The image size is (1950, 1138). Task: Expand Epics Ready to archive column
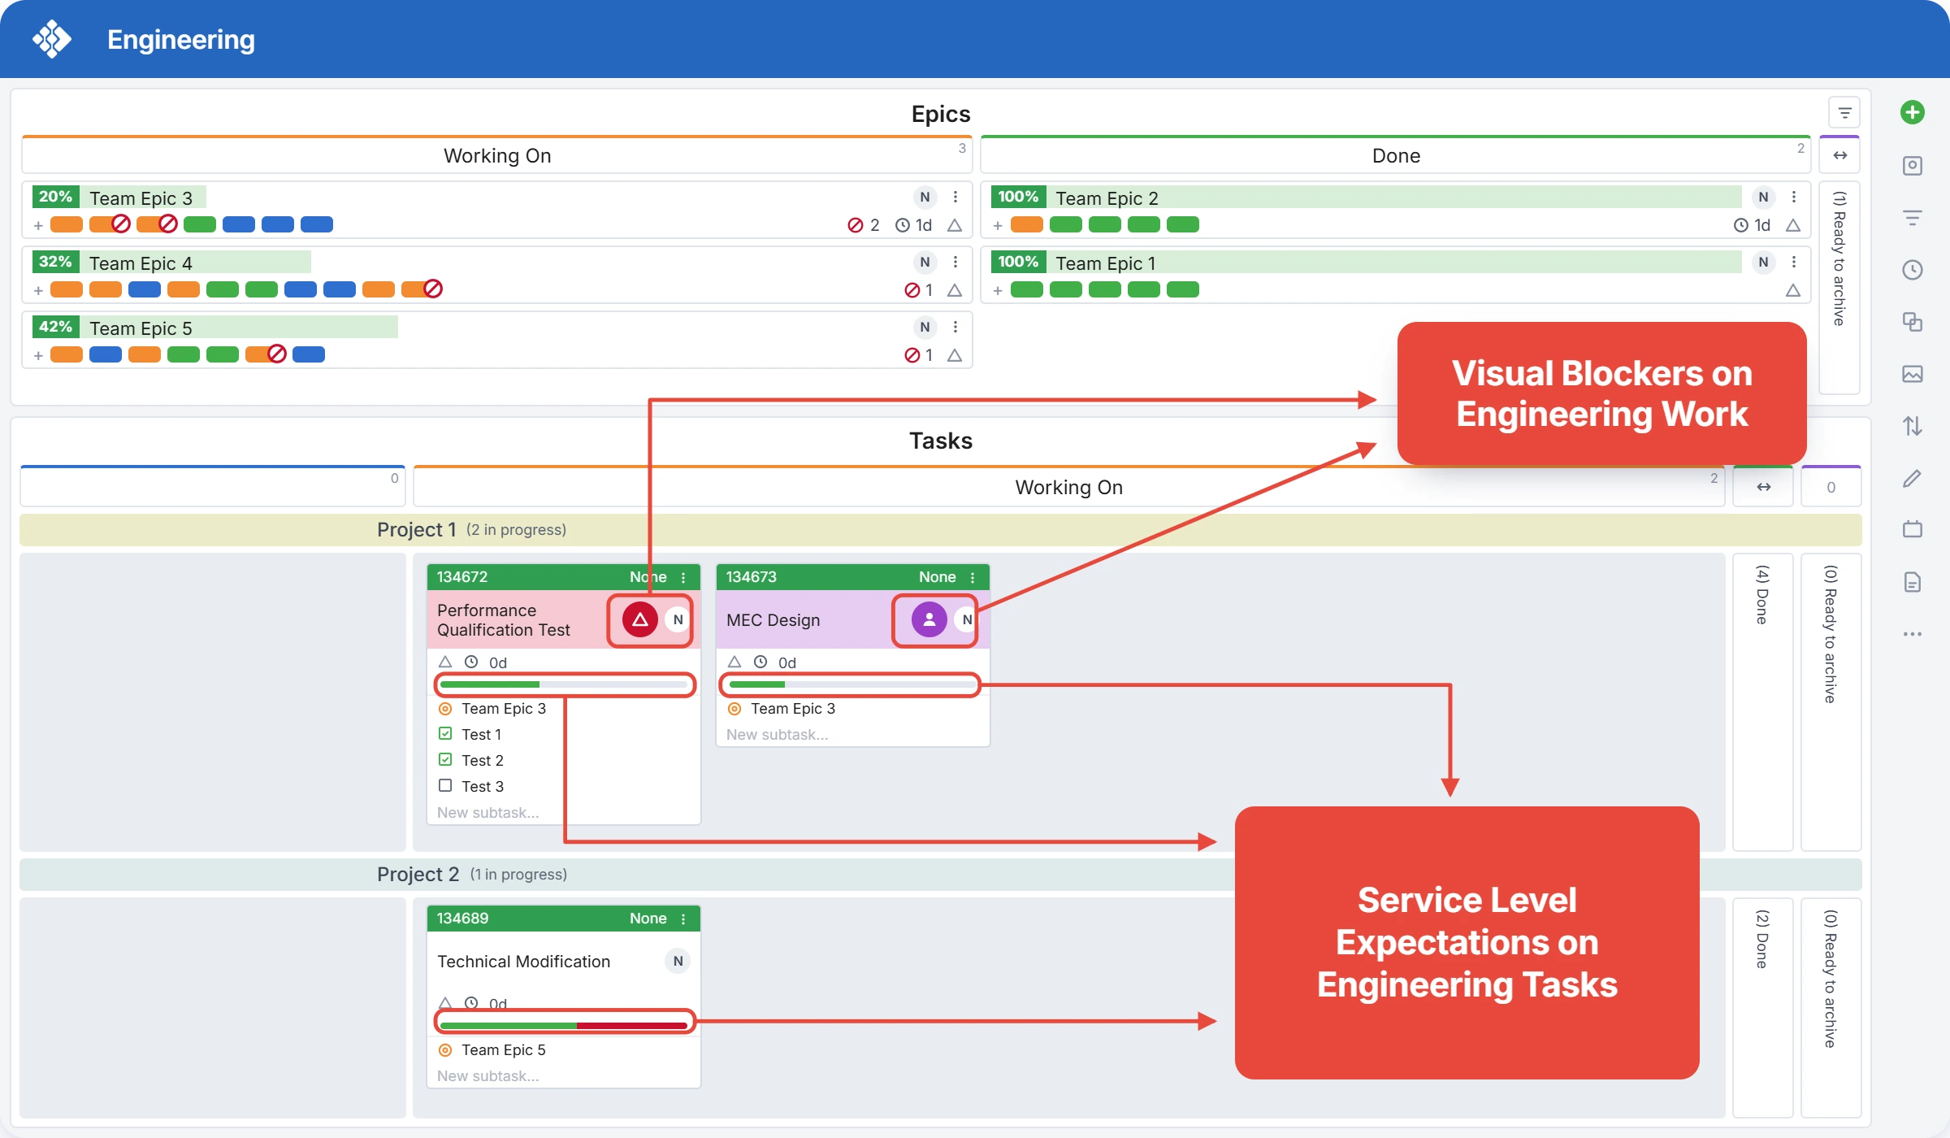point(1839,289)
